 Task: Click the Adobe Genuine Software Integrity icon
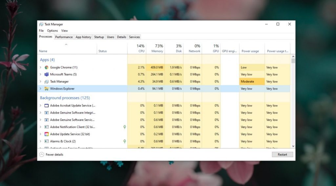[x=47, y=113]
